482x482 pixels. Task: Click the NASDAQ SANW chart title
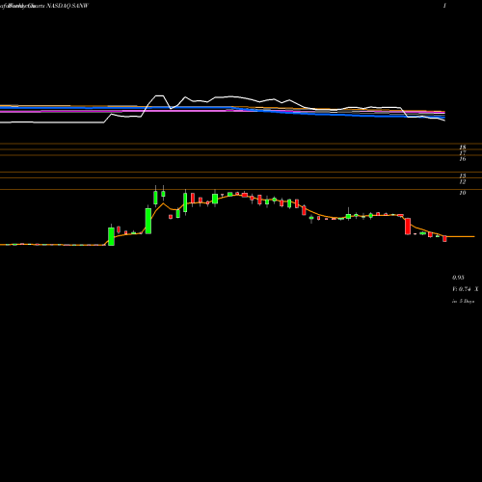[x=67, y=6]
